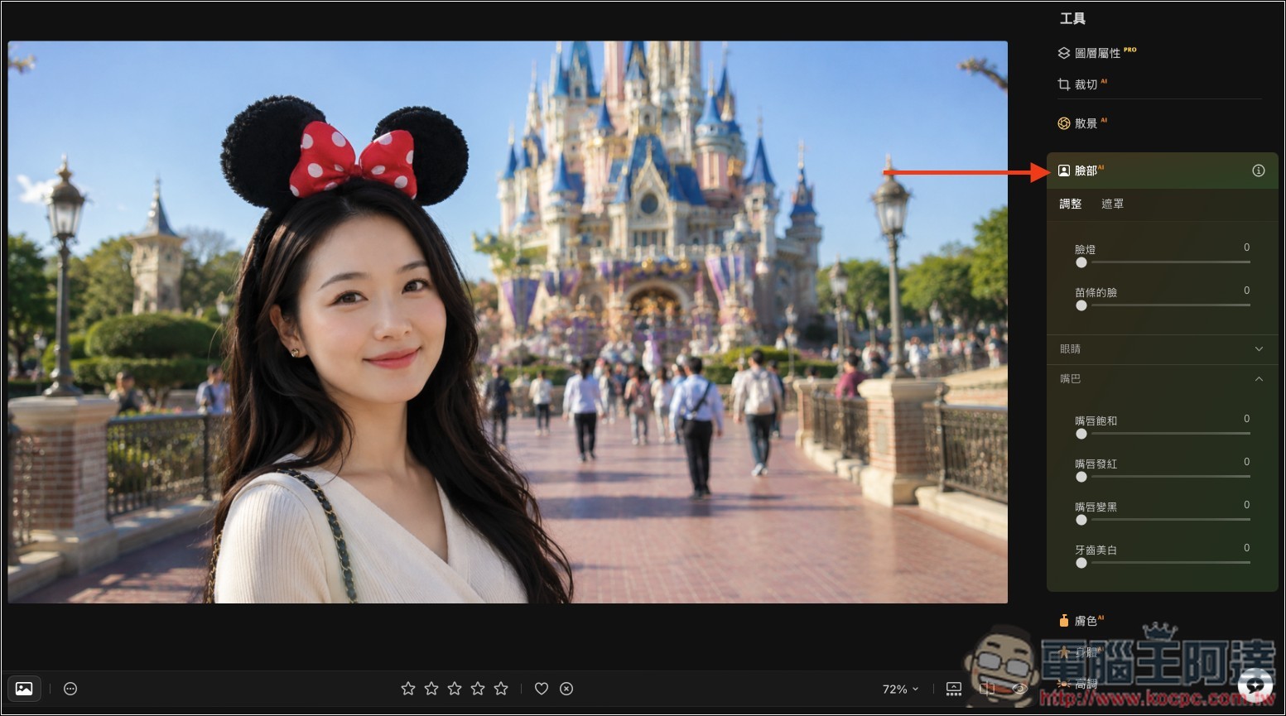Rate photo with the fourth star

pyautogui.click(x=478, y=689)
